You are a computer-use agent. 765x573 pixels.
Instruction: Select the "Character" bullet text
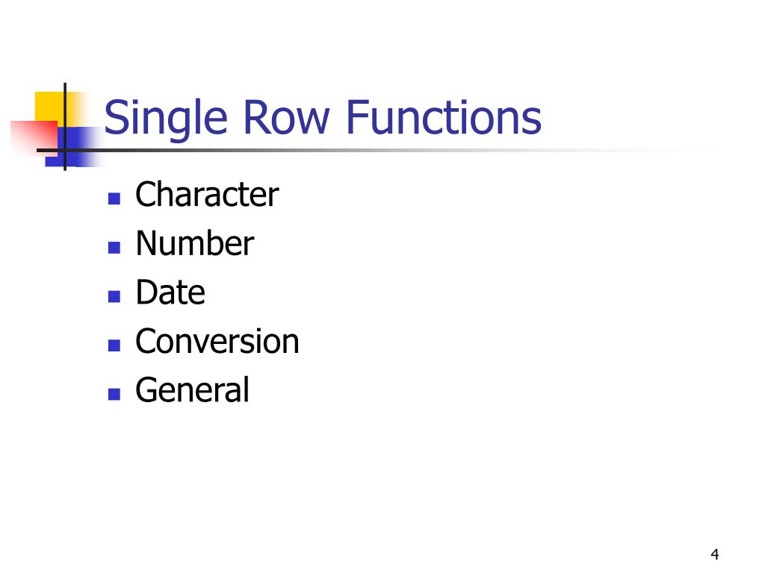tap(207, 195)
